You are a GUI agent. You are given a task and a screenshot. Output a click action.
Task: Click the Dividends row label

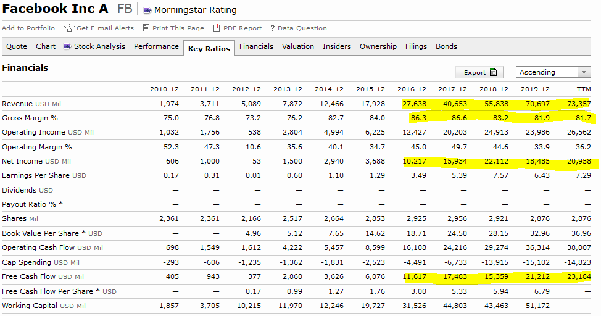[28, 190]
